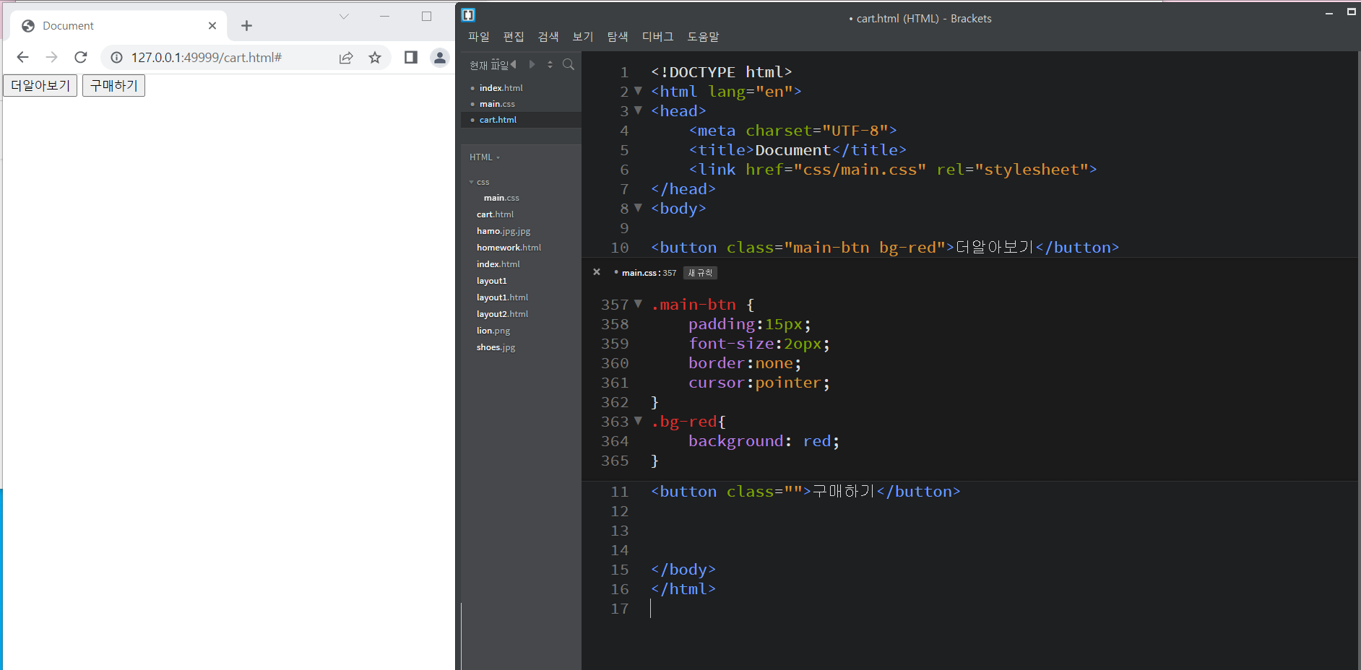This screenshot has height=670, width=1361.
Task: Open the 검색 menu
Action: [548, 37]
